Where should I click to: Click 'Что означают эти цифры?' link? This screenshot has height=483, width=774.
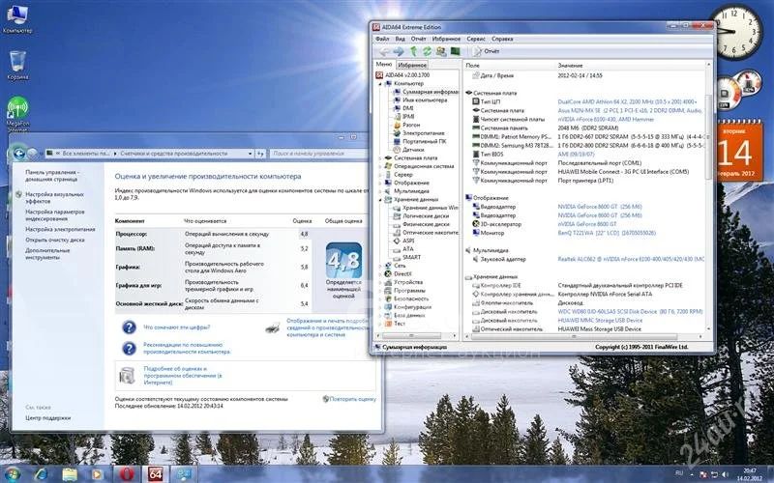(177, 327)
